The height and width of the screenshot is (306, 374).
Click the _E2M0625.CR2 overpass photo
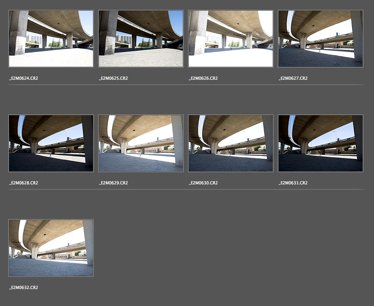click(141, 39)
